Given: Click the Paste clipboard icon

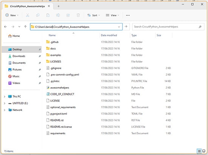Looking at the screenshot, I should (x=48, y=15).
